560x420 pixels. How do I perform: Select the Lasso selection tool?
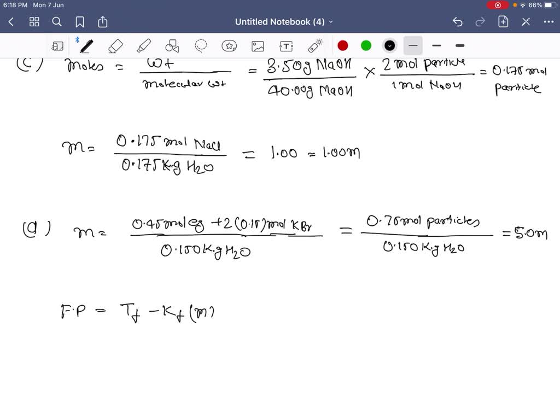pos(201,46)
